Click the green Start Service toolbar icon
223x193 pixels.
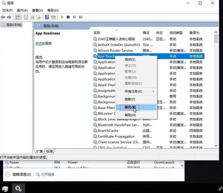coord(62,17)
